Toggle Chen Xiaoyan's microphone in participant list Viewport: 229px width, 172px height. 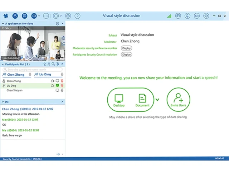[62, 91]
